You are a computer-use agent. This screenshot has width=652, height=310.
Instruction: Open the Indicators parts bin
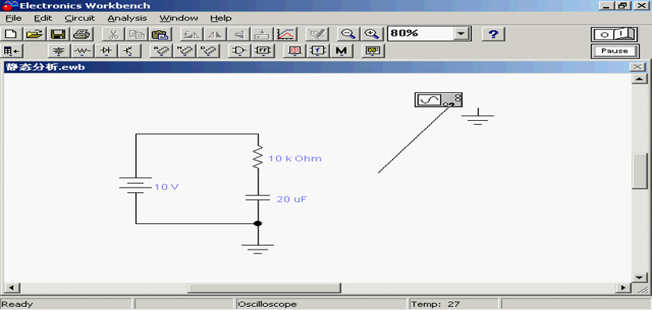tap(294, 51)
